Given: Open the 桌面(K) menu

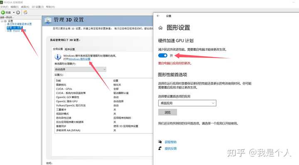Looking at the screenshot, I should pos(25,7).
